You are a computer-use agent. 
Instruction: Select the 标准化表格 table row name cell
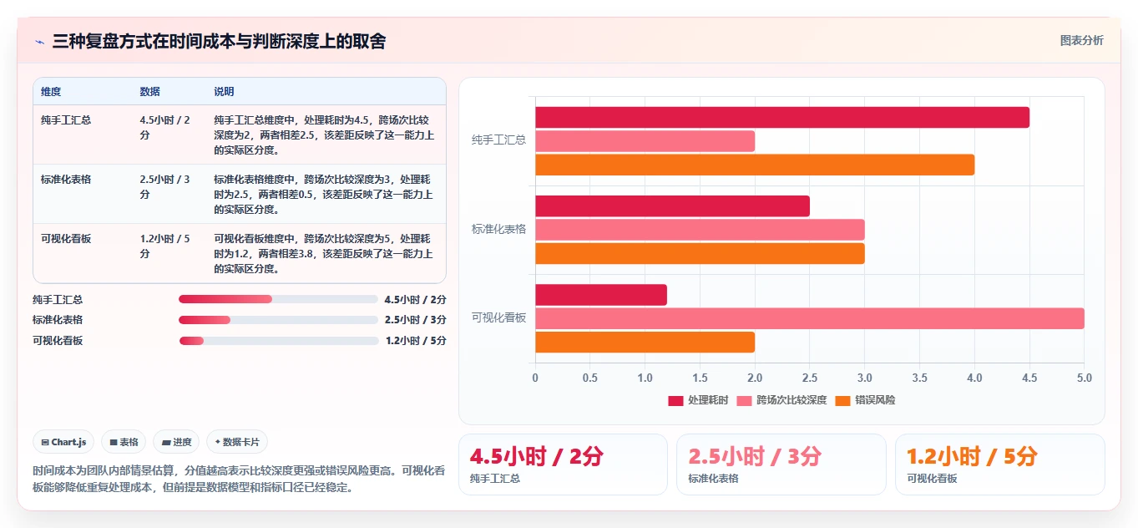(66, 180)
